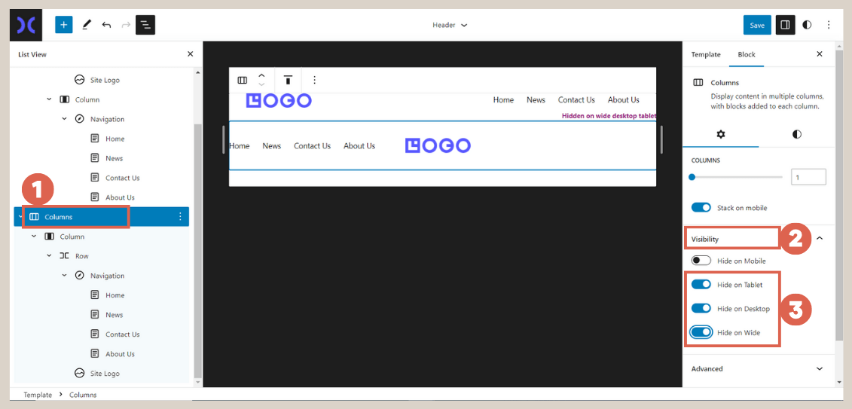
Task: Open block options three-dot menu in toolbar
Action: click(315, 80)
